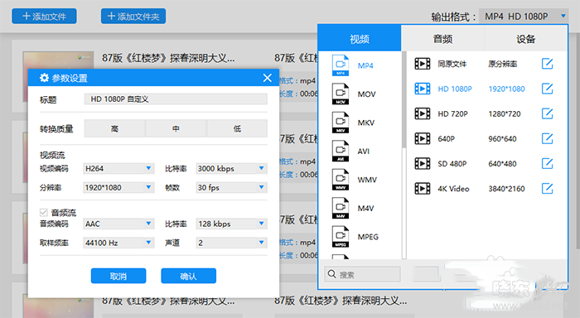Click the 确认 button

click(x=188, y=276)
